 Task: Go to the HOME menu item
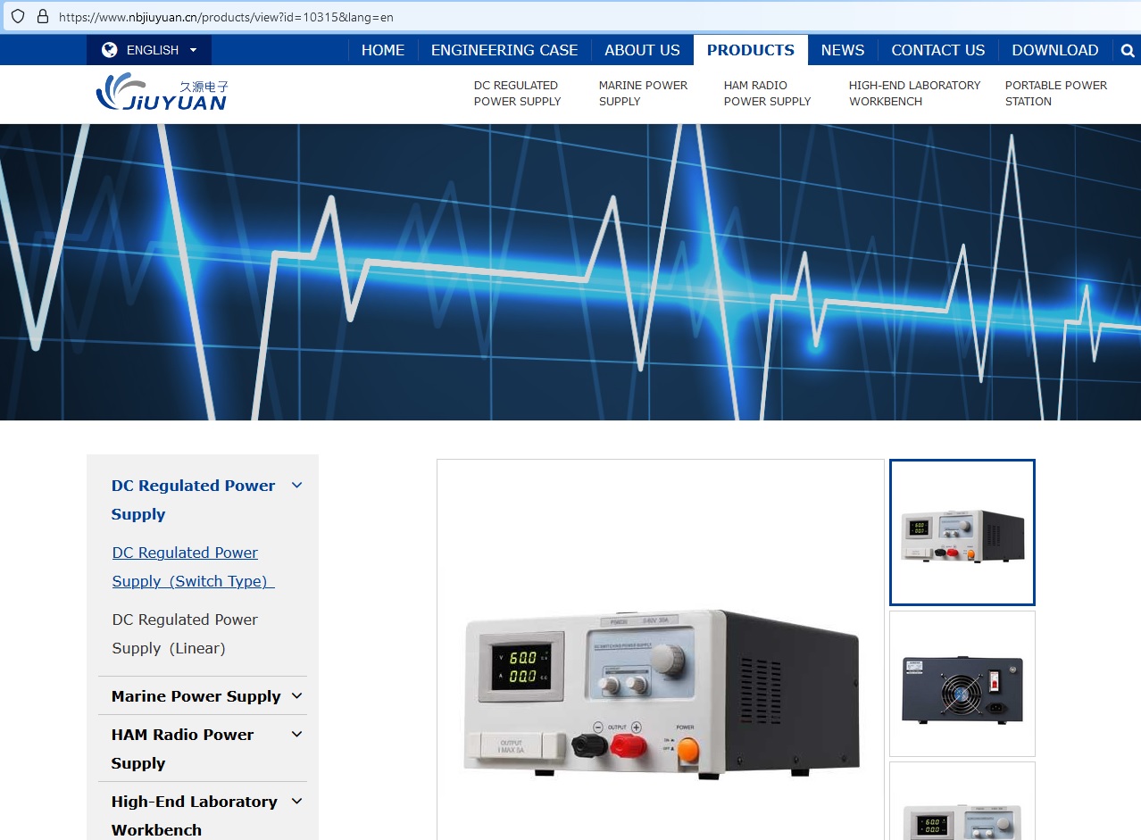[x=383, y=50]
